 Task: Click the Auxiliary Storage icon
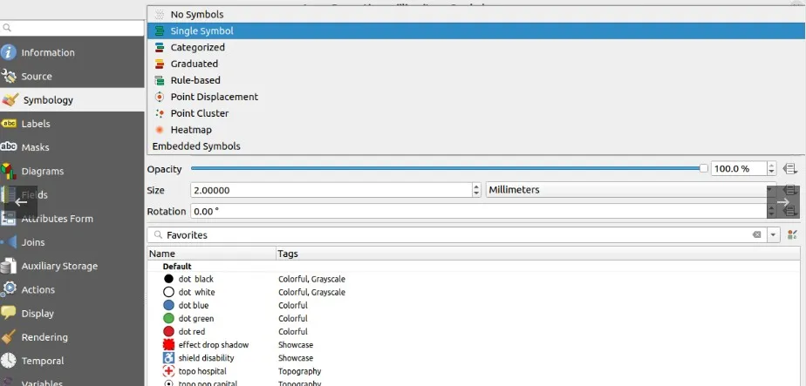[10, 266]
